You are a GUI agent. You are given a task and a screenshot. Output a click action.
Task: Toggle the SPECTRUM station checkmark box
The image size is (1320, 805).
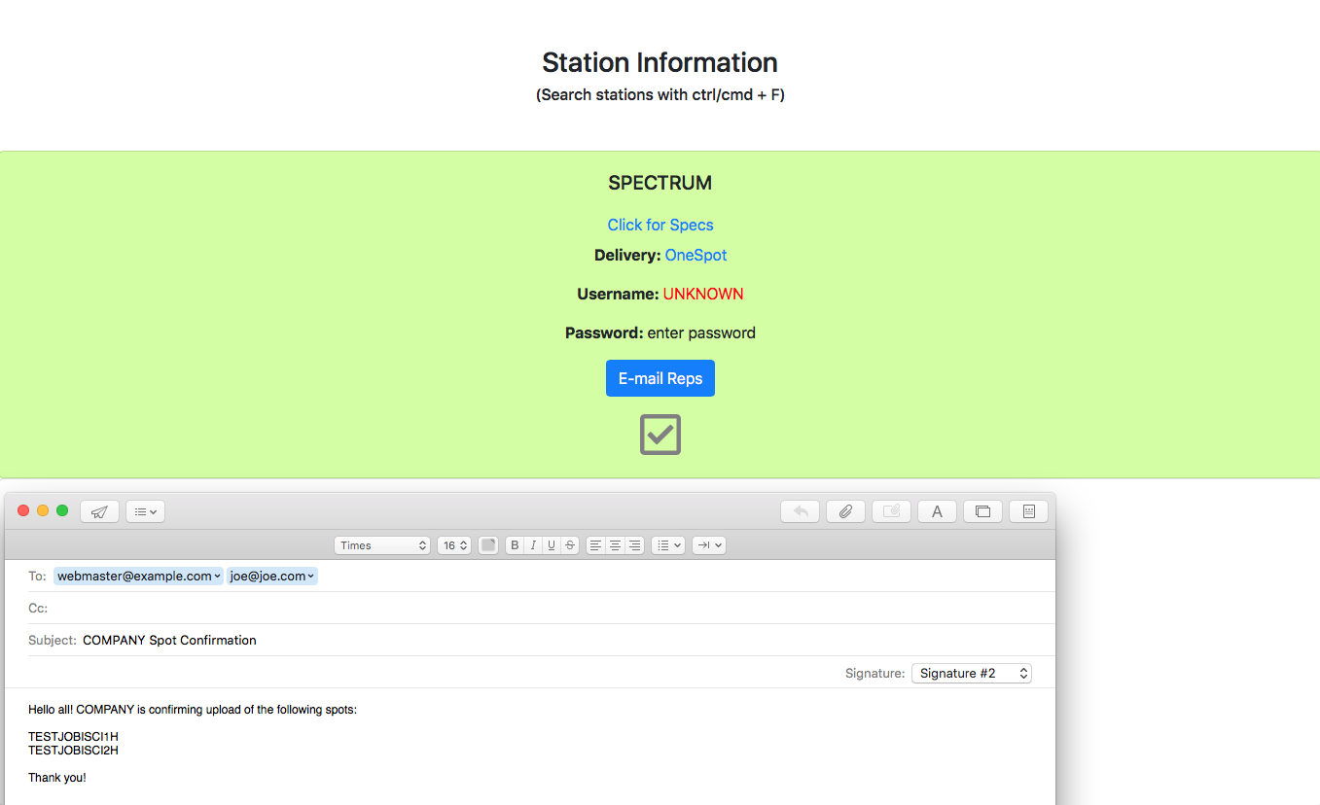[x=660, y=435]
